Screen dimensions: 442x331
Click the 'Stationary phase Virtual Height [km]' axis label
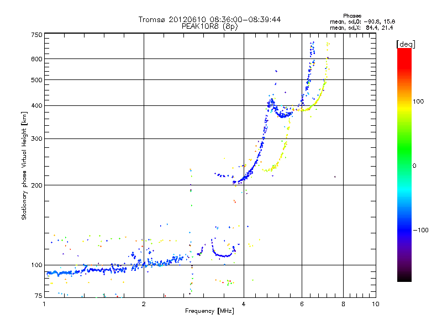click(24, 166)
